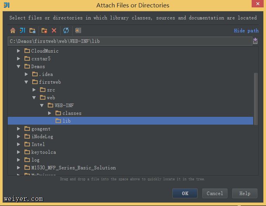Open the path history icon beside path field
The image size is (266, 206).
click(x=255, y=41)
